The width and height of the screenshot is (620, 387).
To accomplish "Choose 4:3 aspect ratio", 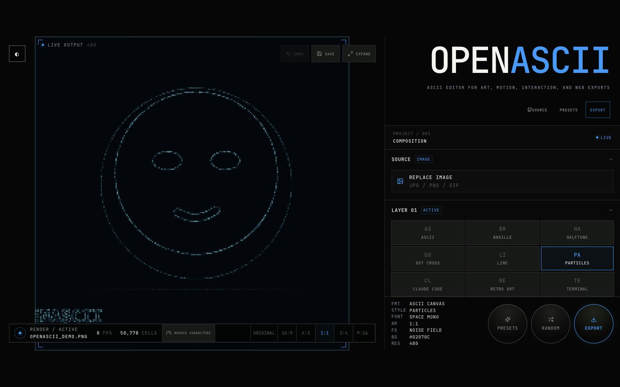I will 306,333.
